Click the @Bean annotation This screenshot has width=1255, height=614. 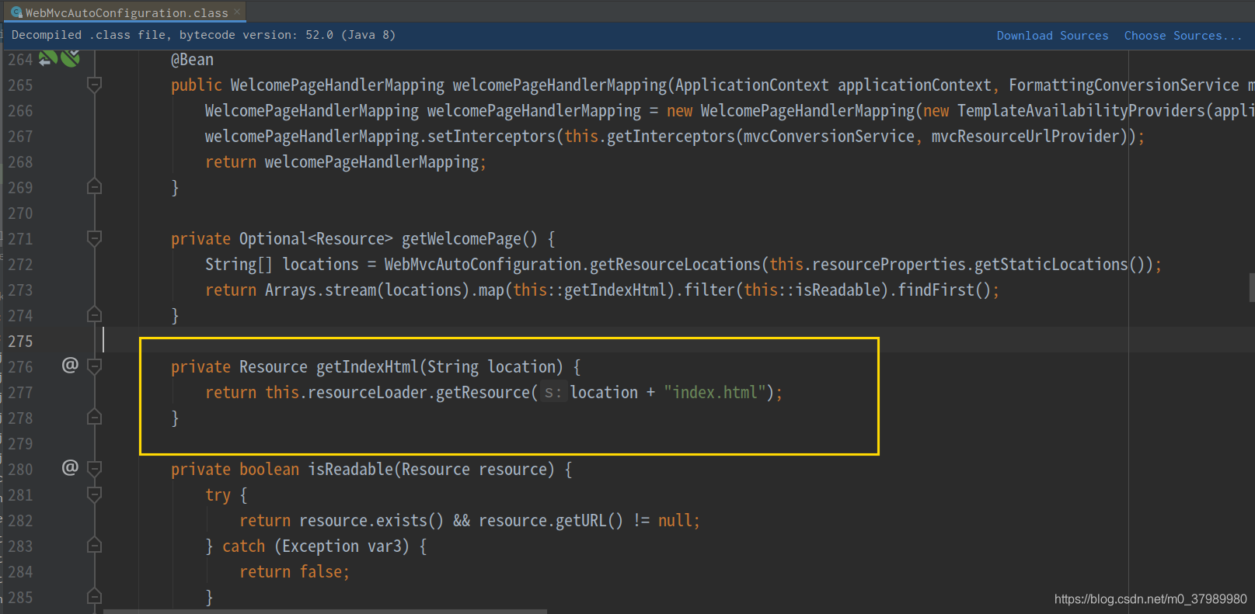click(x=192, y=60)
